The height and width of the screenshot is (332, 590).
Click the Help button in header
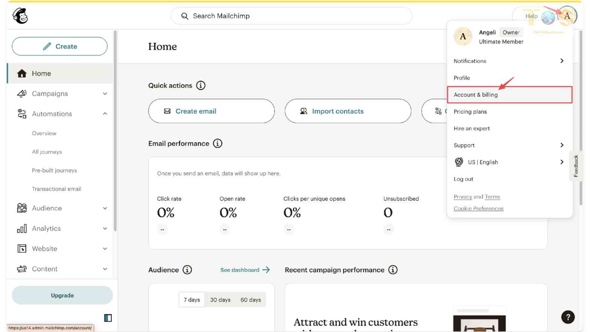click(x=531, y=16)
